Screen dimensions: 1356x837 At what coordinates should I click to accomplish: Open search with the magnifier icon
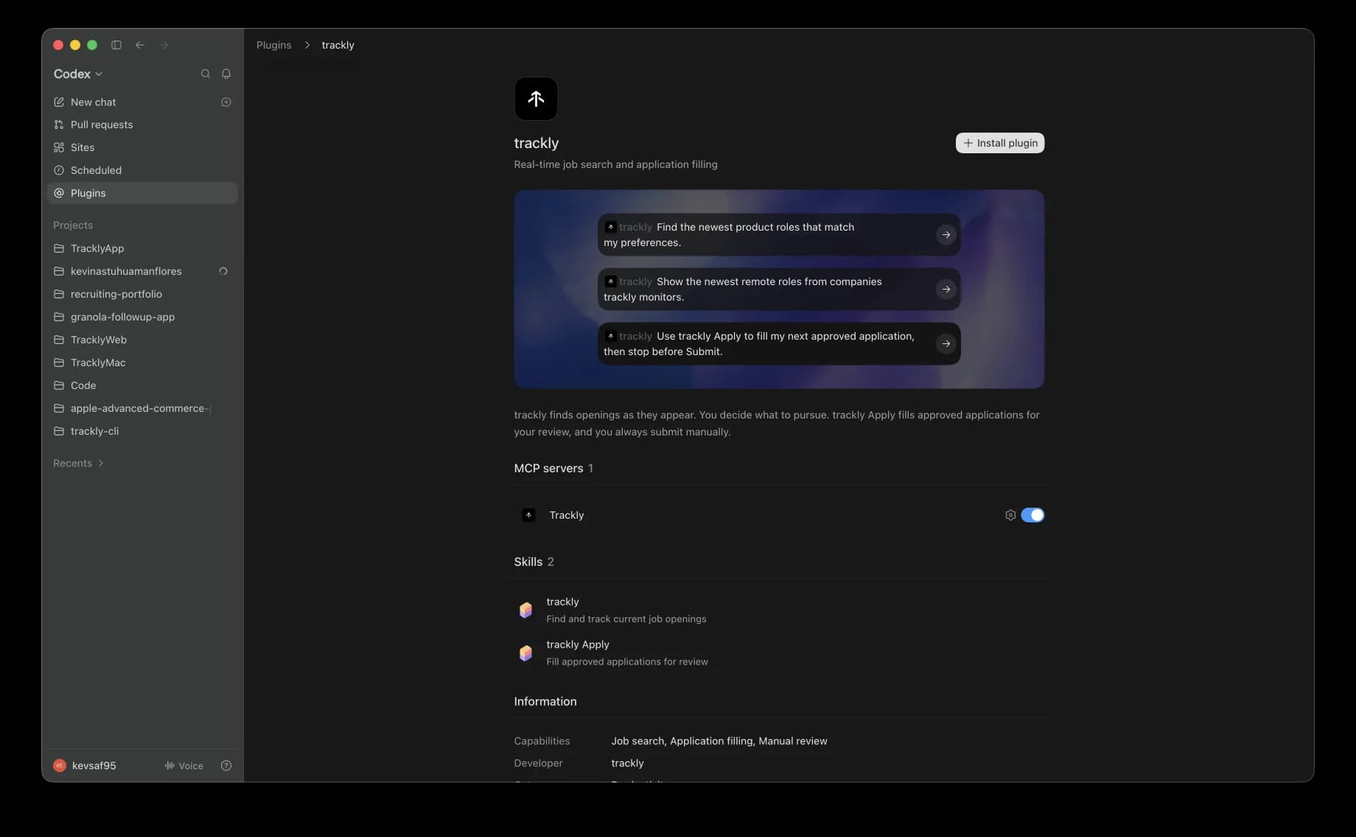tap(206, 74)
